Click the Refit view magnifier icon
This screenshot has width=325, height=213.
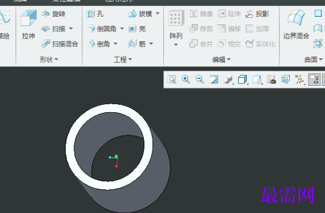pyautogui.click(x=172, y=79)
